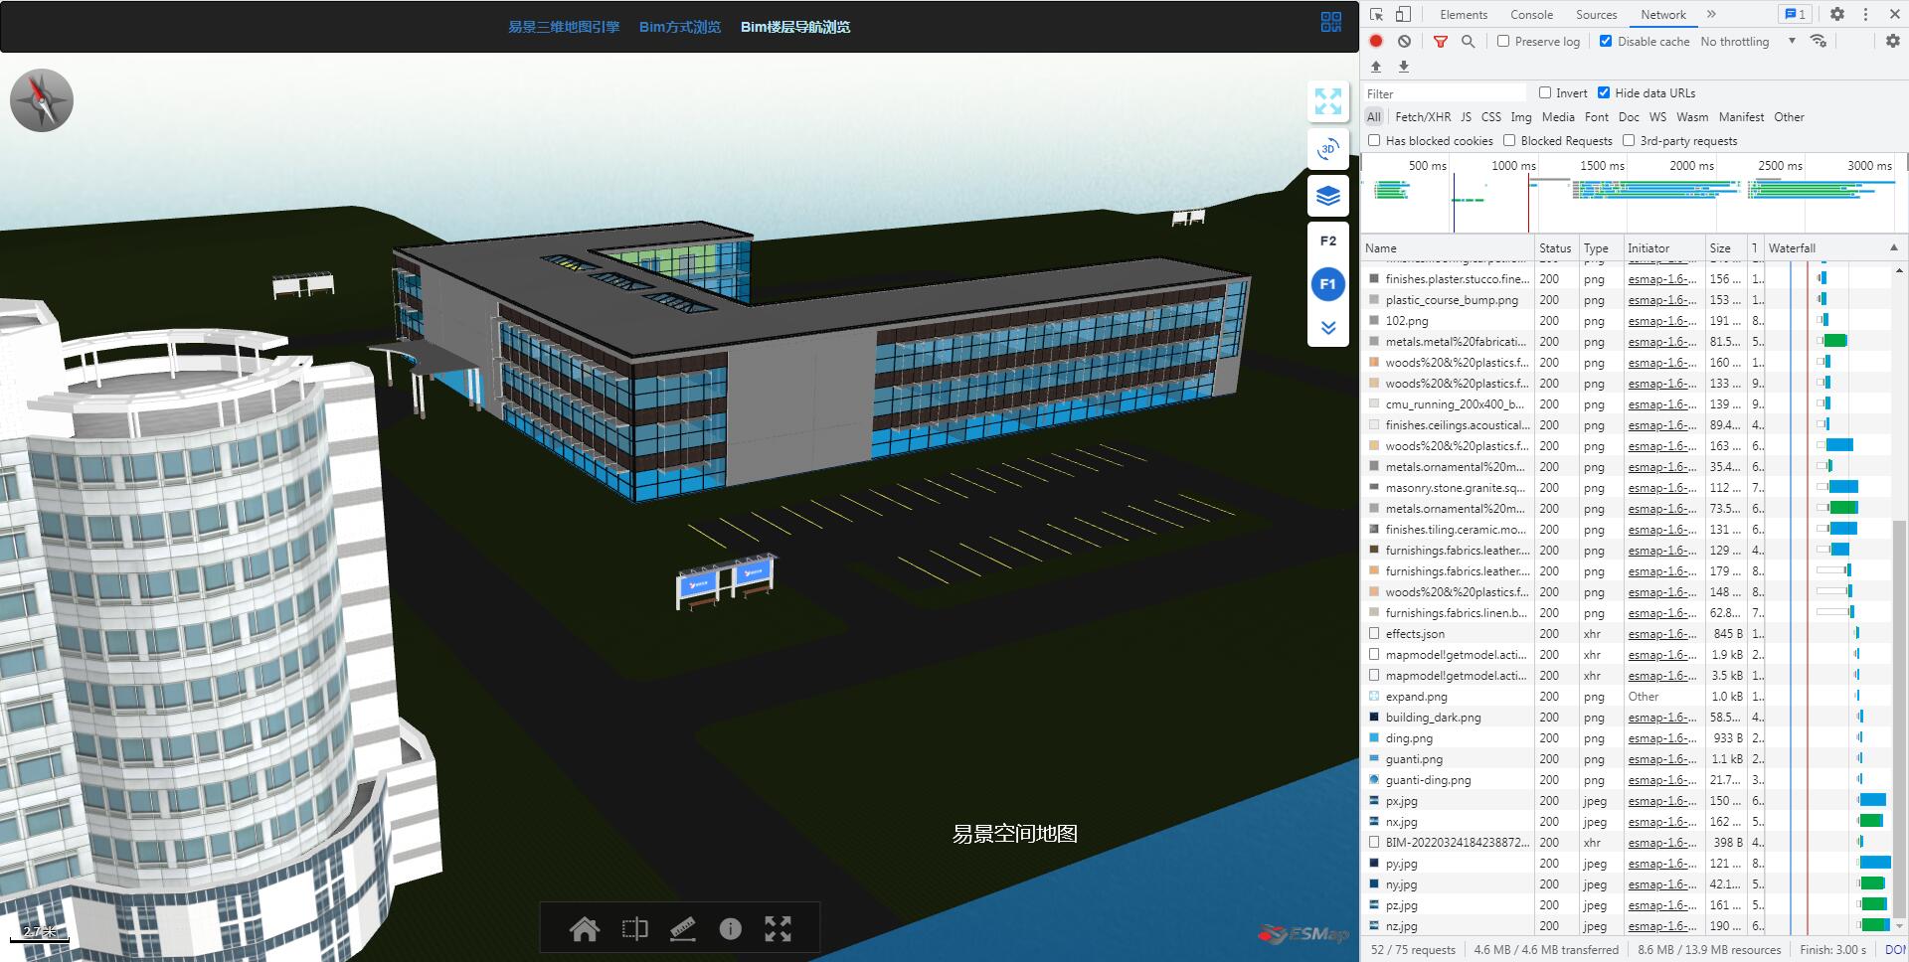The height and width of the screenshot is (962, 1909).
Task: Uncheck the Disable cache checkbox
Action: (1605, 41)
